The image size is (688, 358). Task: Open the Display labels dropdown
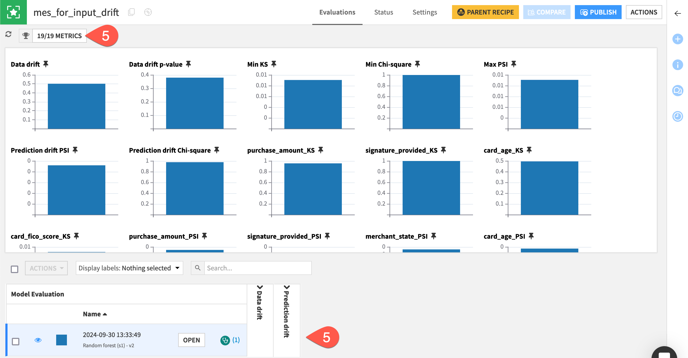[129, 268]
